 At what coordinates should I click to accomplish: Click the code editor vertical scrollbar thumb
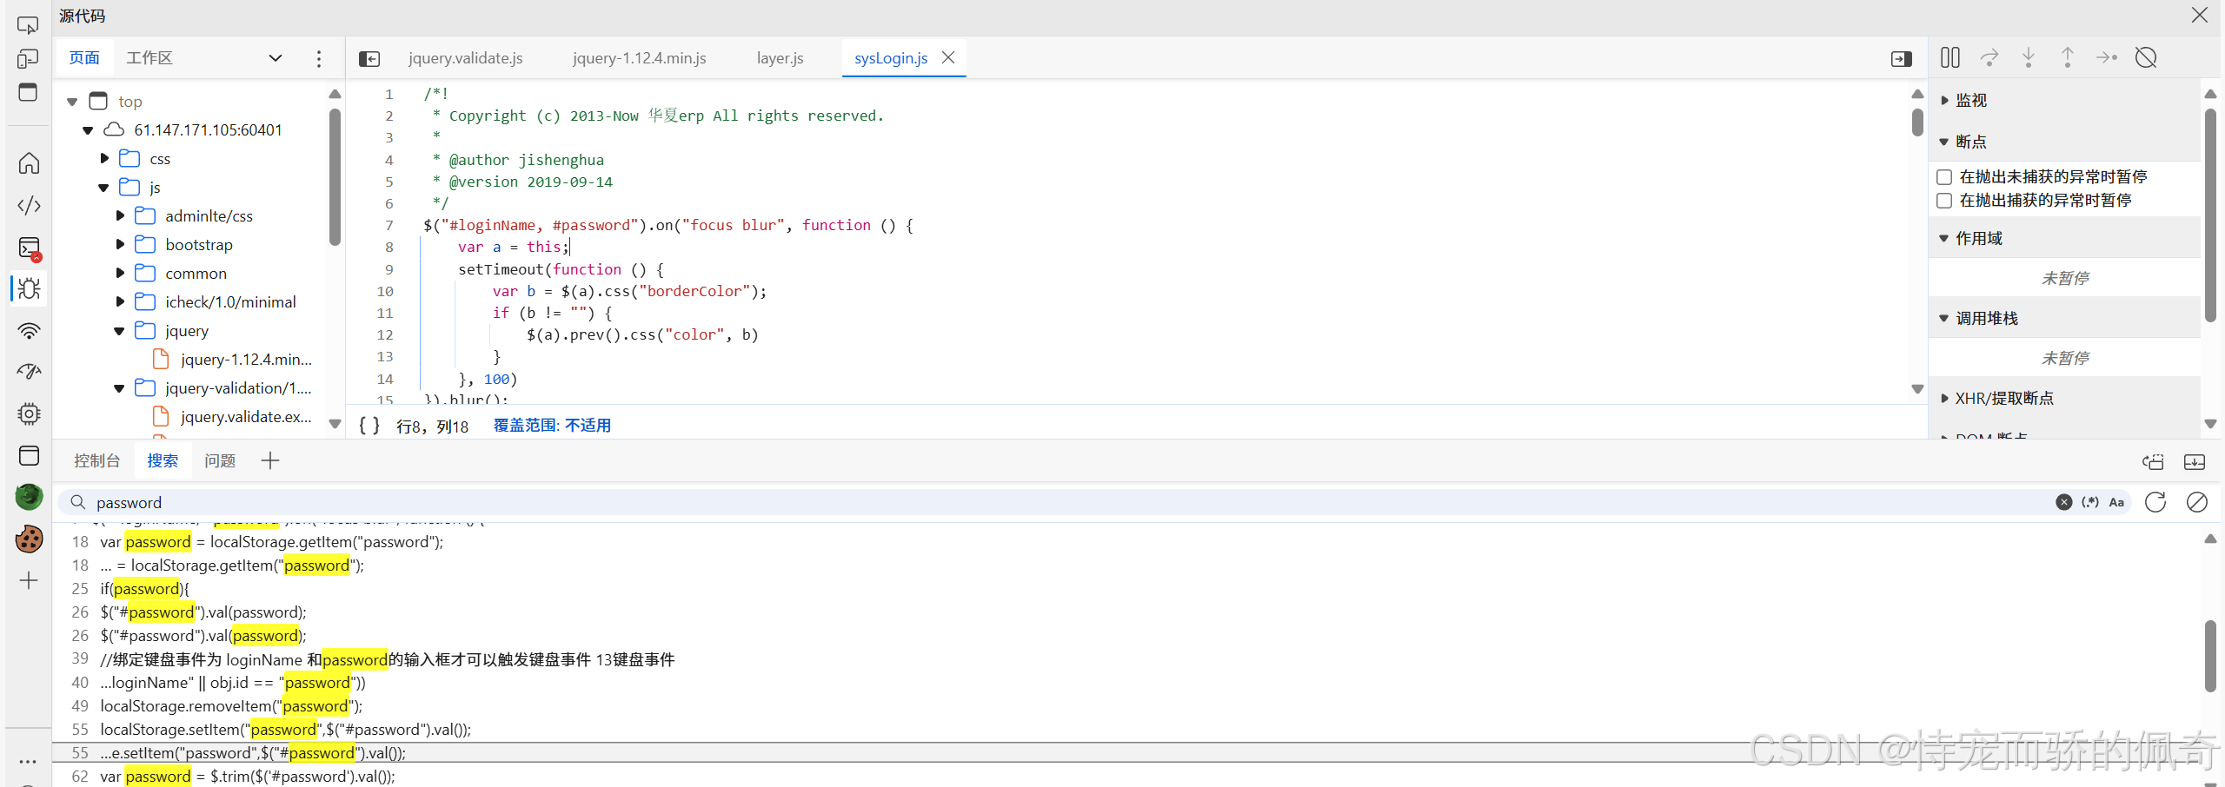pos(1917,122)
